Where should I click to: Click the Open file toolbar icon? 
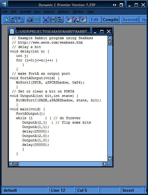[14, 20]
